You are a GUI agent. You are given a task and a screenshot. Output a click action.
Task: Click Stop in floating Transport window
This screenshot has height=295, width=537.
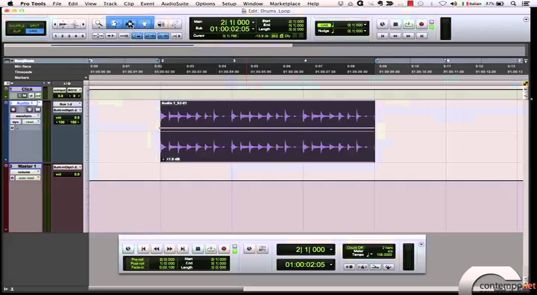tap(198, 249)
